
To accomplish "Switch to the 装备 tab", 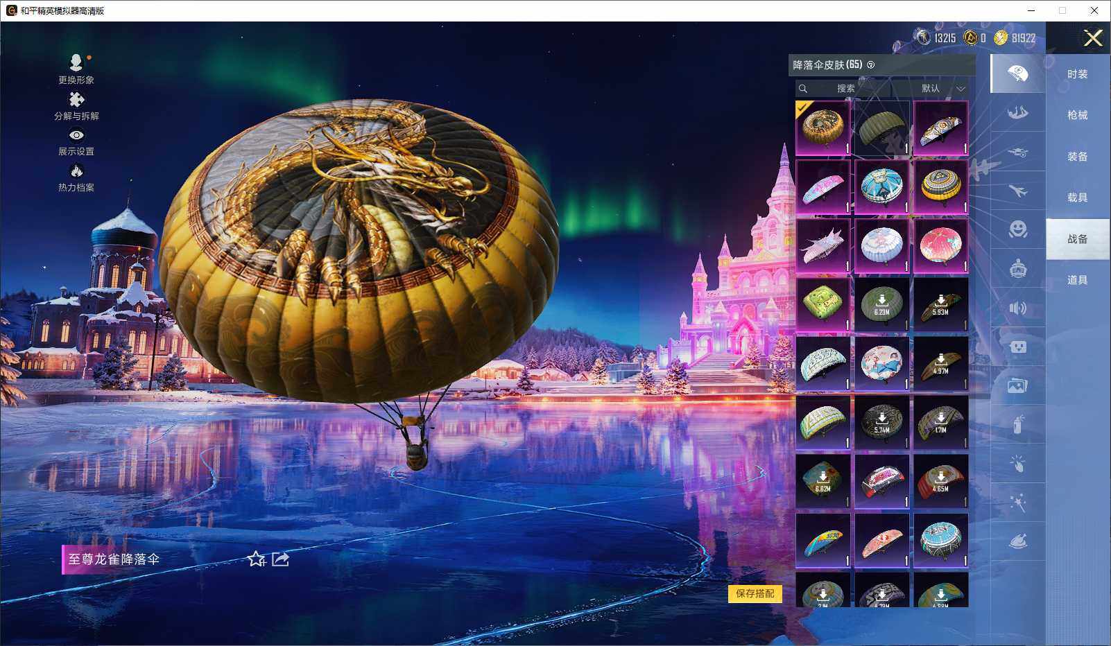I will pyautogui.click(x=1077, y=157).
